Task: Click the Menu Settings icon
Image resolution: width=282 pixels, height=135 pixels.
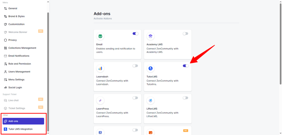Action: [x=6, y=80]
